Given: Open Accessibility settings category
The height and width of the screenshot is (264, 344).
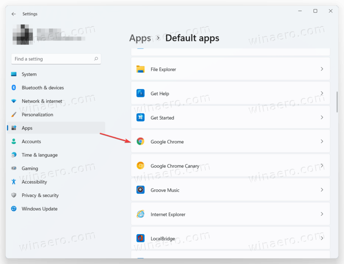Looking at the screenshot, I should [56, 182].
